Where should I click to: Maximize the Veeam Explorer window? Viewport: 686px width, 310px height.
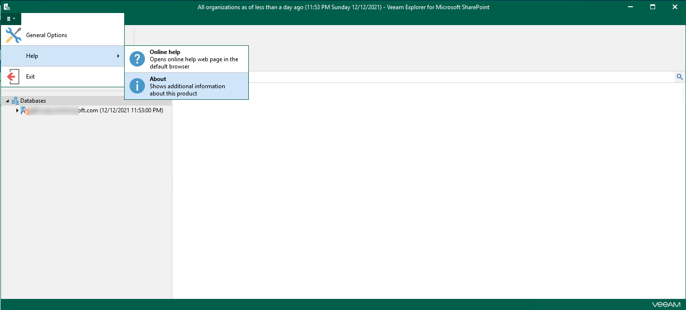click(653, 7)
